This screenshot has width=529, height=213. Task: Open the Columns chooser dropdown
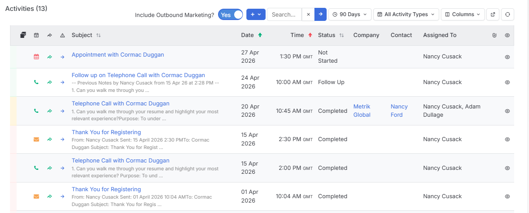tap(463, 14)
